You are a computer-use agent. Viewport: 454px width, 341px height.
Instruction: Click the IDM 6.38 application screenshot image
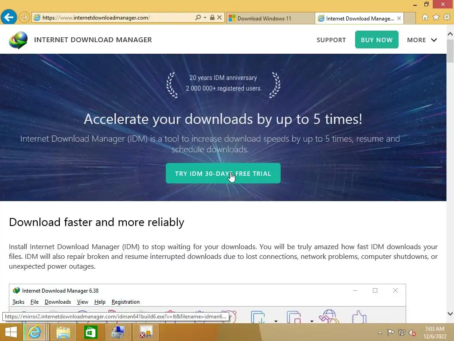[x=207, y=303]
